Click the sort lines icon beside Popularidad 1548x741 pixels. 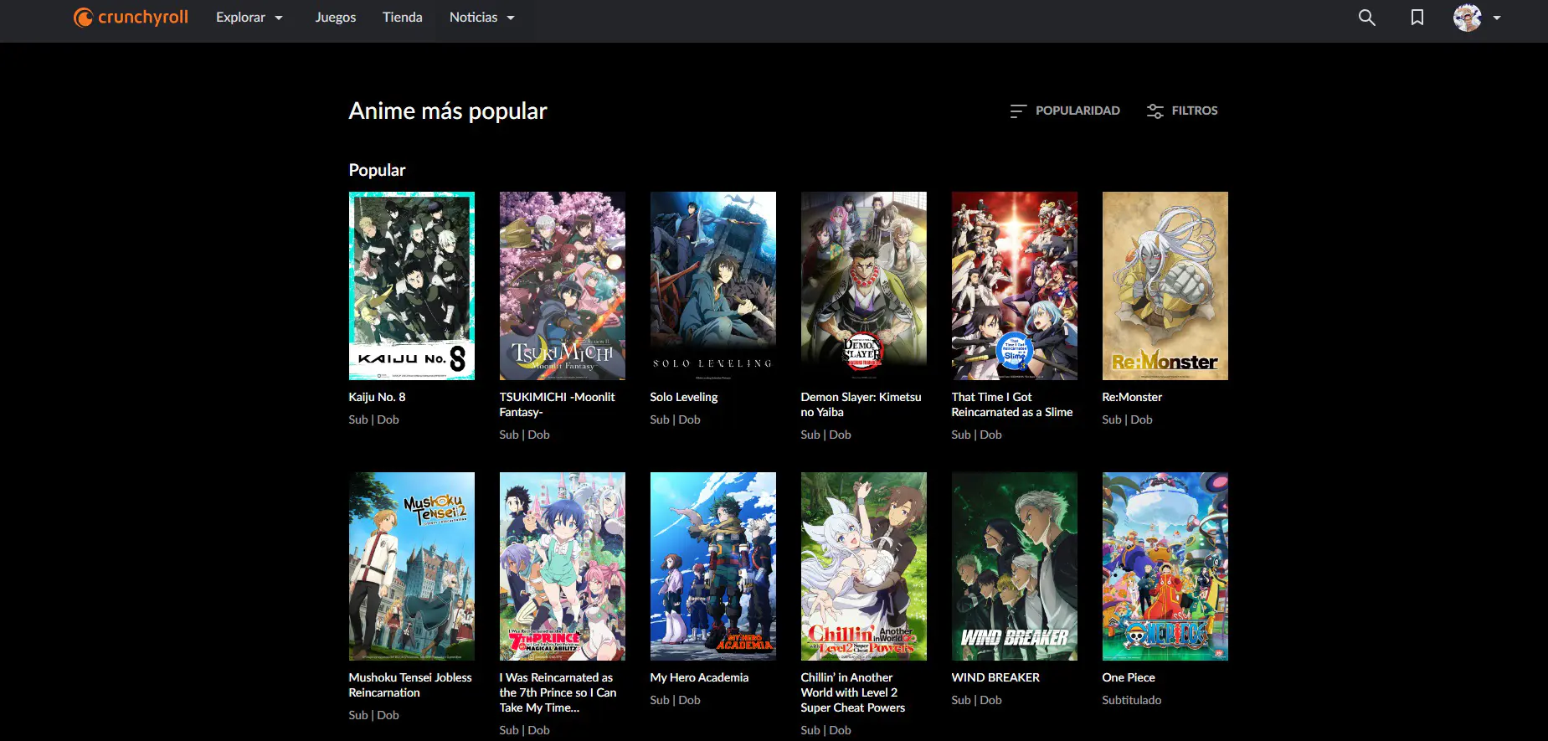(1018, 111)
